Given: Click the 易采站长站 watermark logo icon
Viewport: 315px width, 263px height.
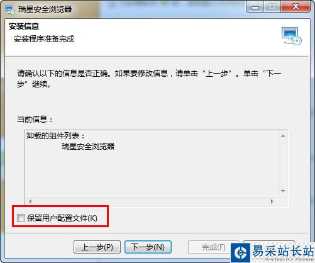Looking at the screenshot, I should coord(241,253).
